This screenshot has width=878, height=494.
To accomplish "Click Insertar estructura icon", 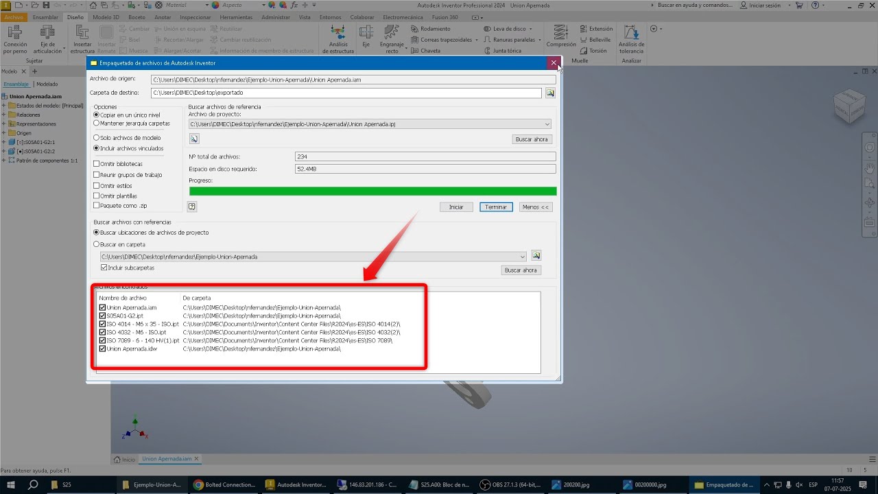I will pos(82,38).
